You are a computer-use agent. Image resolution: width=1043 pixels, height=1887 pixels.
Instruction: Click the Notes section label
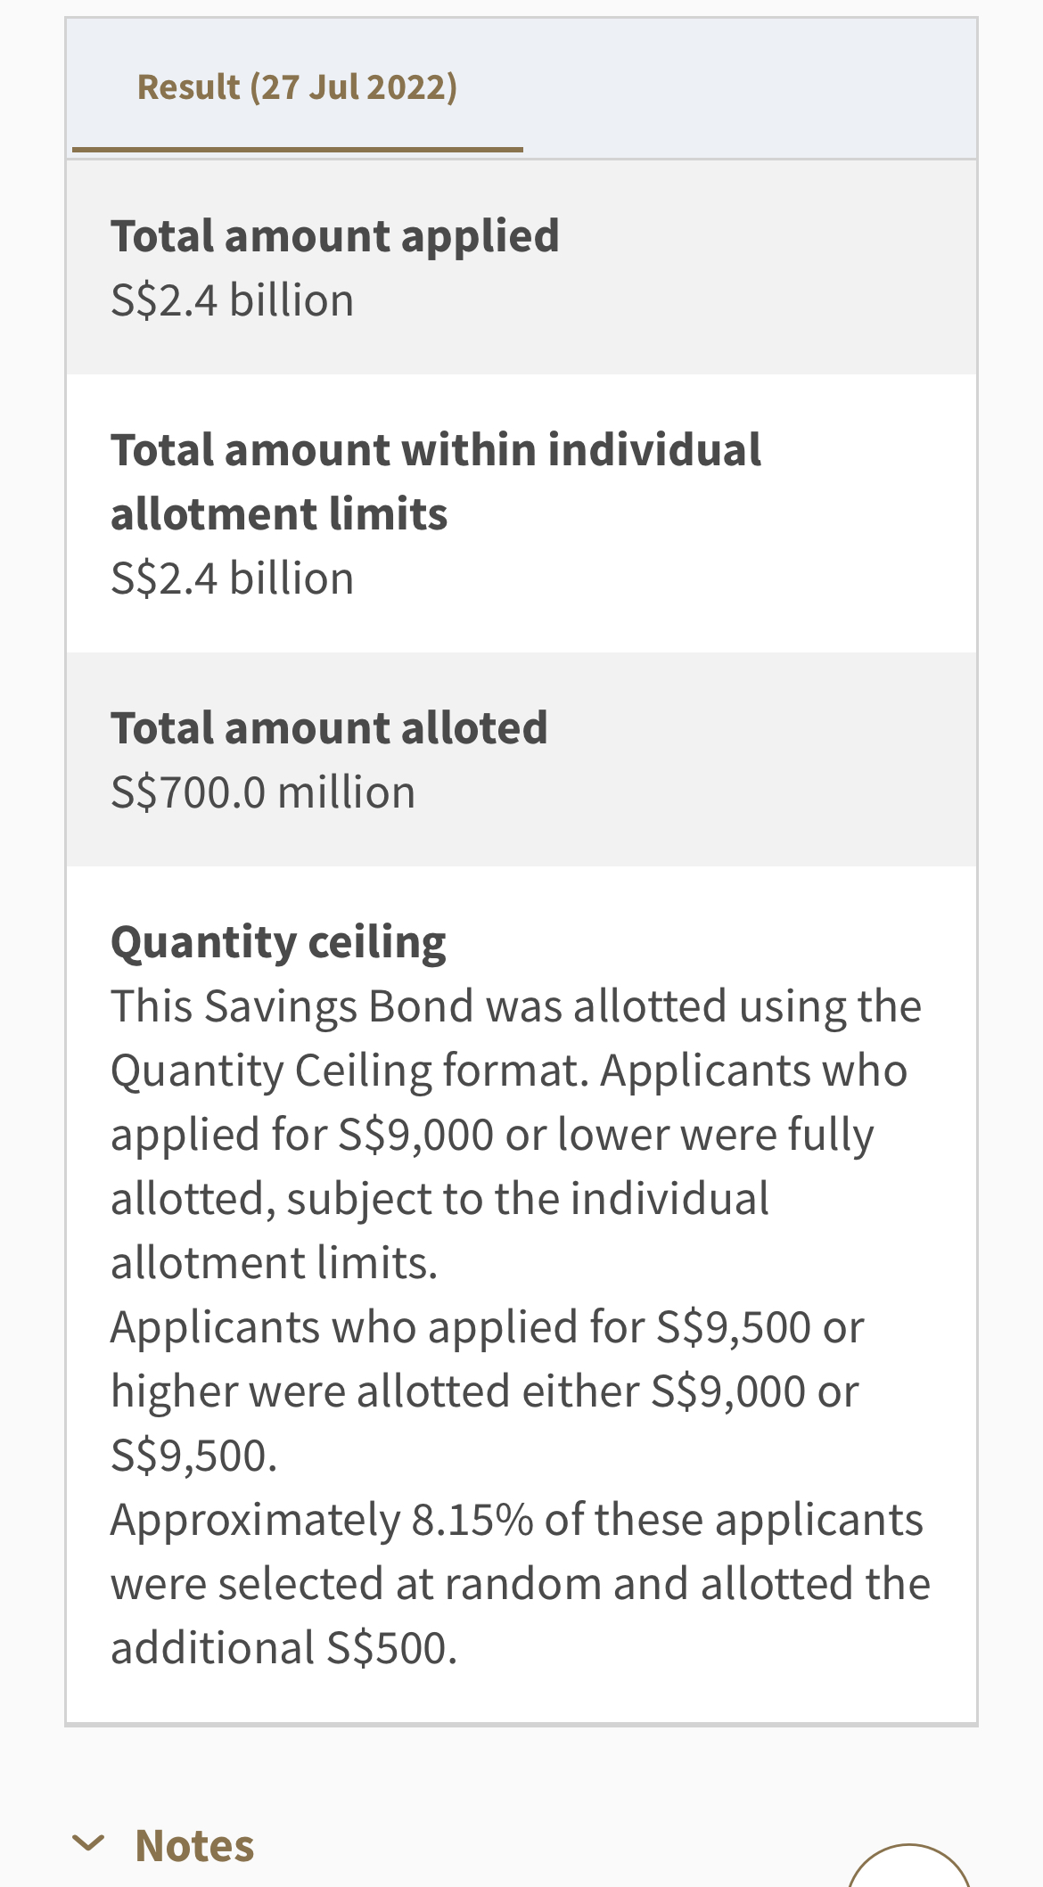[x=194, y=1845]
